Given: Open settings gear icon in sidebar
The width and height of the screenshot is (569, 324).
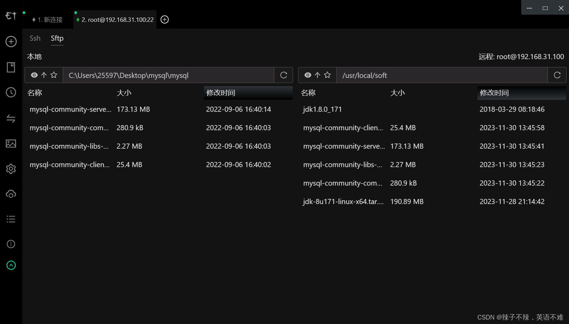Looking at the screenshot, I should coord(11,169).
